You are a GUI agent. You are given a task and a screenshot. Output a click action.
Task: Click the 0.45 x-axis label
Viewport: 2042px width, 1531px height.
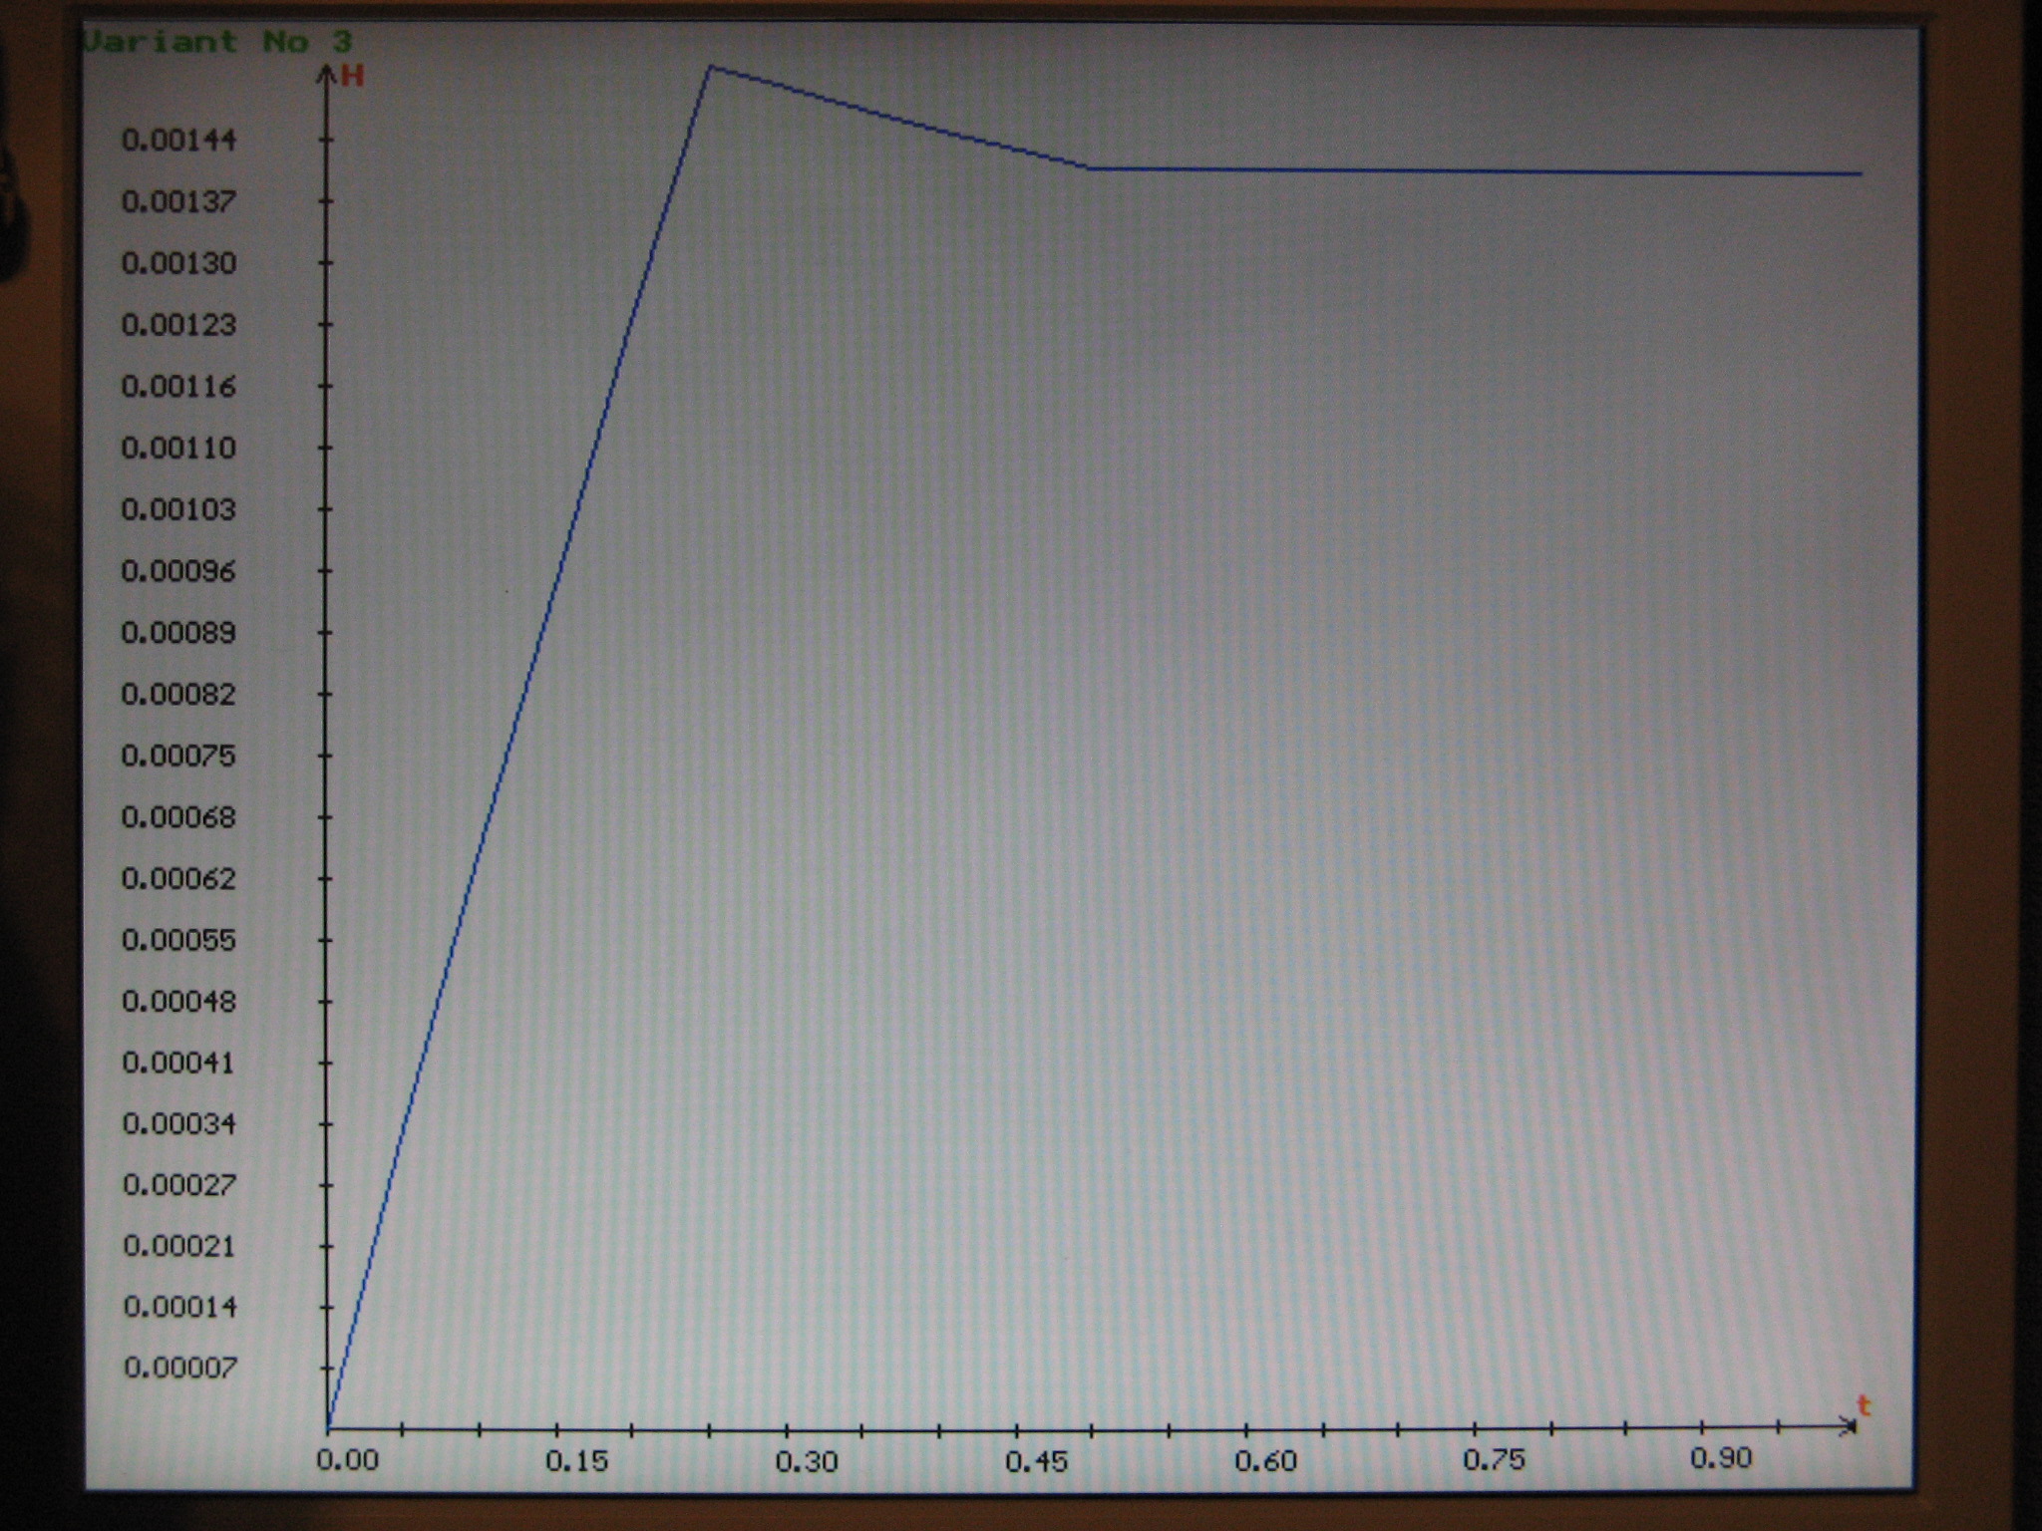point(1036,1462)
